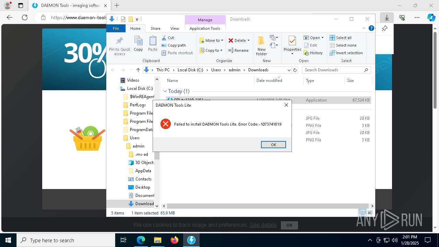Select Contacts in navigation tree
Viewport: 439px width, 247px height.
[140, 179]
